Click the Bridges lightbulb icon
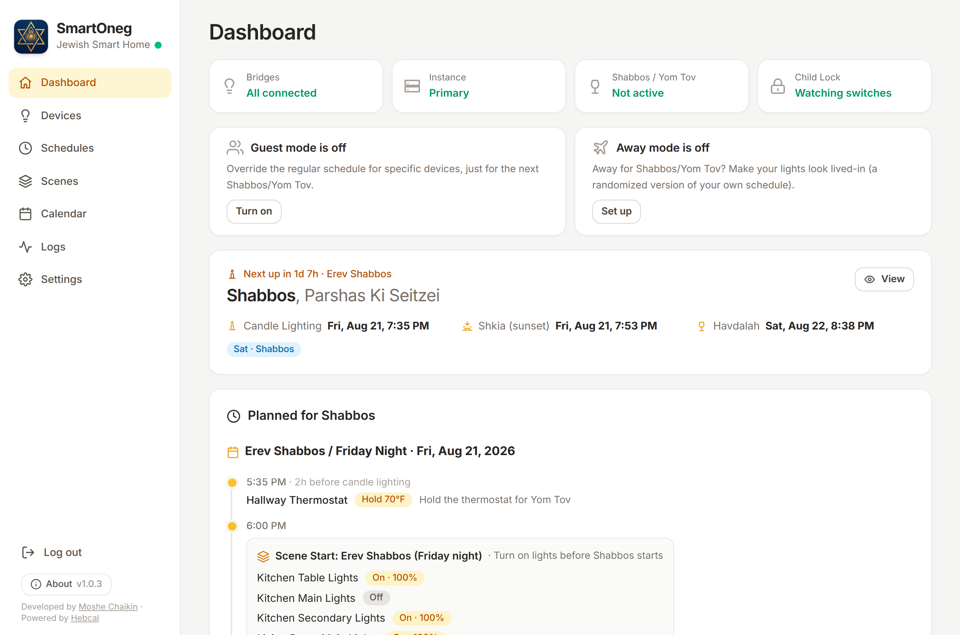This screenshot has height=635, width=960. coord(230,86)
